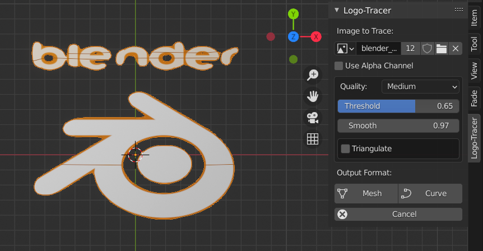Click the negative X axis gizmo dot

tap(271, 36)
